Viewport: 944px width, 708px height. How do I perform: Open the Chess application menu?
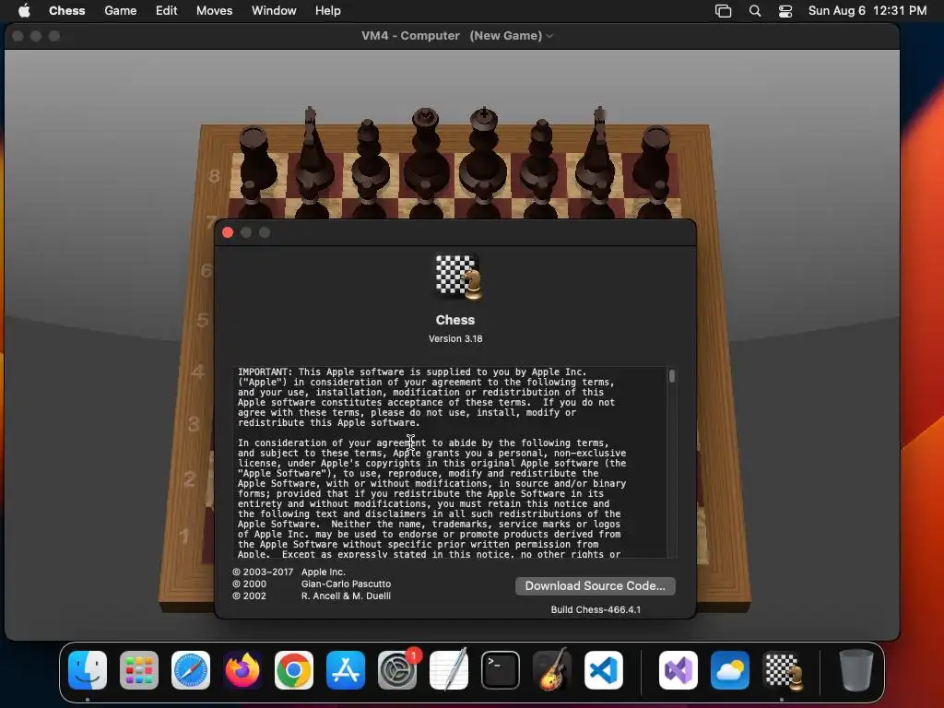(x=66, y=10)
